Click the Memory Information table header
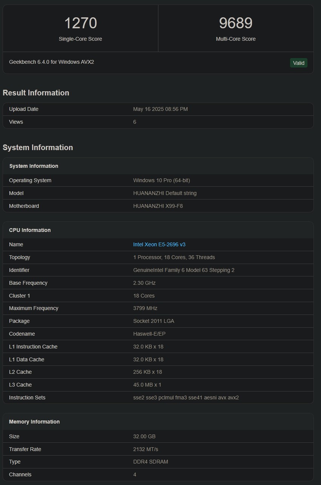Viewport: 321px width, 485px height. 34,422
